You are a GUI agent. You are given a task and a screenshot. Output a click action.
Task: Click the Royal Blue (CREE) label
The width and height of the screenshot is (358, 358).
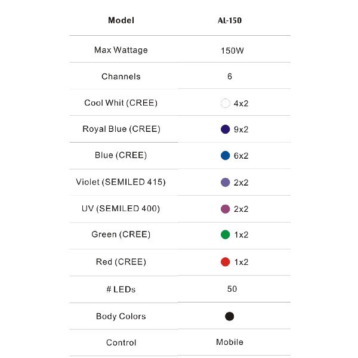coord(121,129)
